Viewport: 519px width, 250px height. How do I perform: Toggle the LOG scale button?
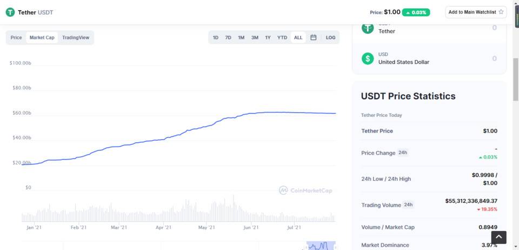click(x=330, y=37)
